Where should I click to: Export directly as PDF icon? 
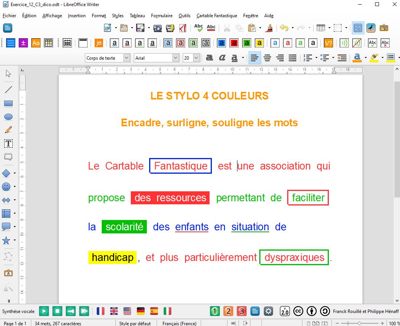[183, 28]
